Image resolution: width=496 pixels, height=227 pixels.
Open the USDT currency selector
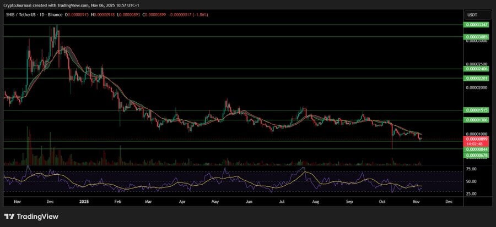472,15
